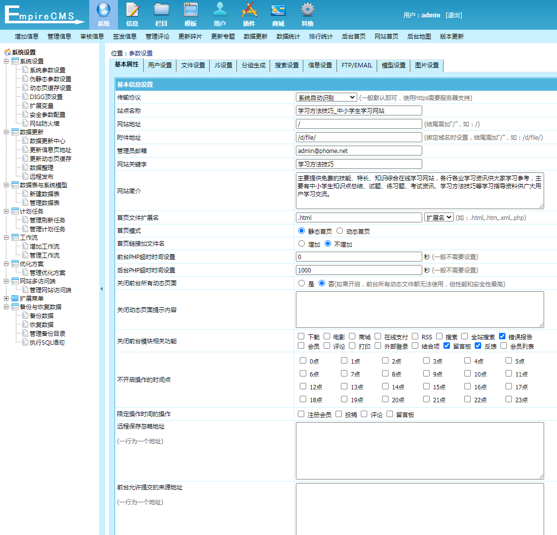
Task: Click the 退出 logout link
Action: [454, 15]
